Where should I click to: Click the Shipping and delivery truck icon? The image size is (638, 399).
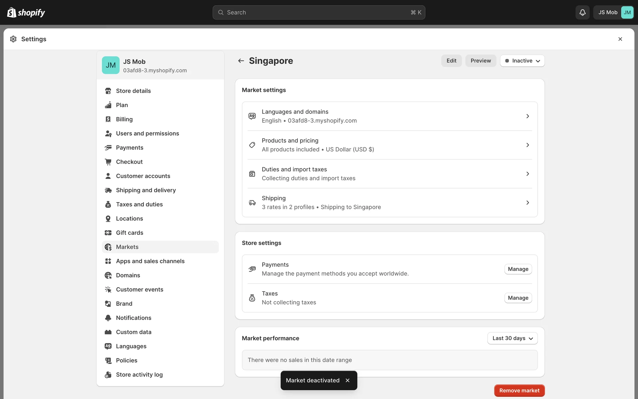coord(108,190)
